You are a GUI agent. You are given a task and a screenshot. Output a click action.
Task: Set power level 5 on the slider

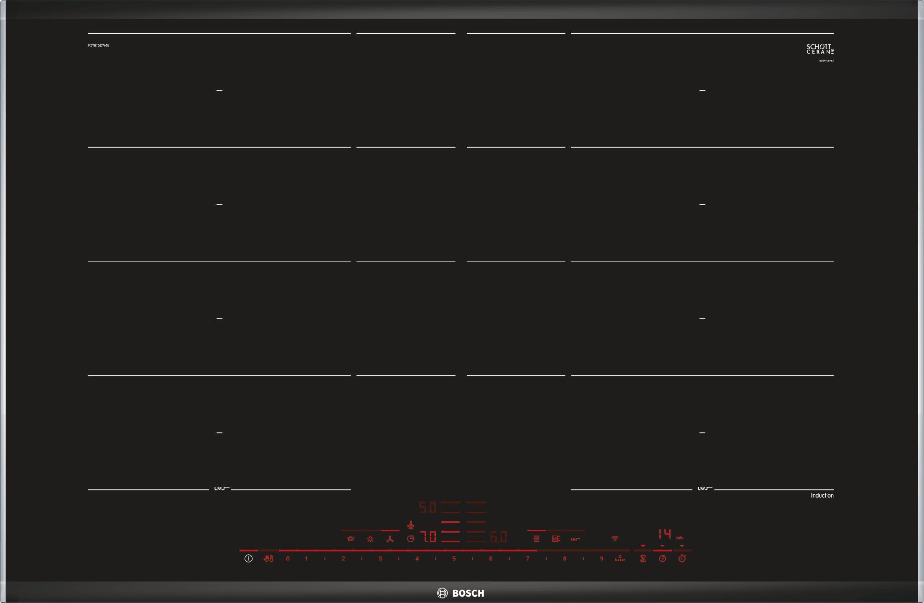tap(454, 559)
